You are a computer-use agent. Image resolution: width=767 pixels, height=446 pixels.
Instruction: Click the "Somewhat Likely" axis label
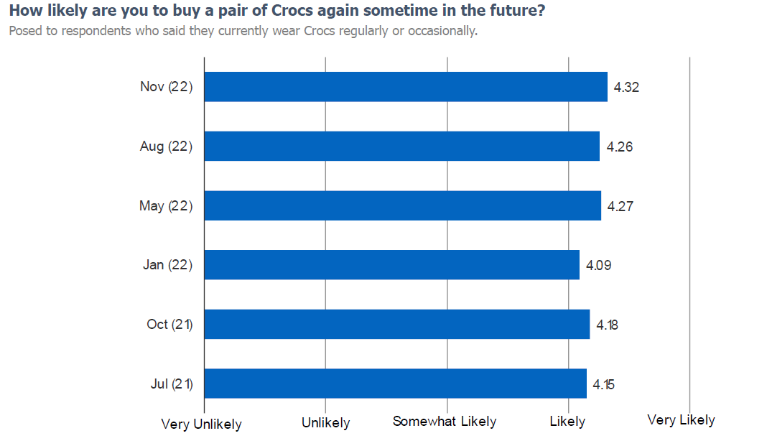point(445,422)
